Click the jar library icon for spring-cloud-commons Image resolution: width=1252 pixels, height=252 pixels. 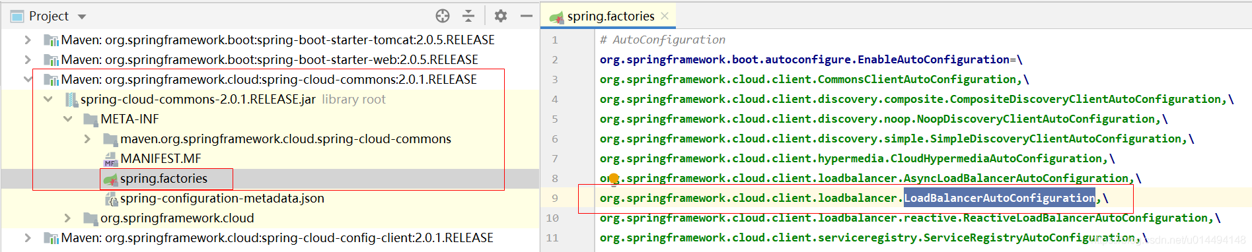coord(71,100)
